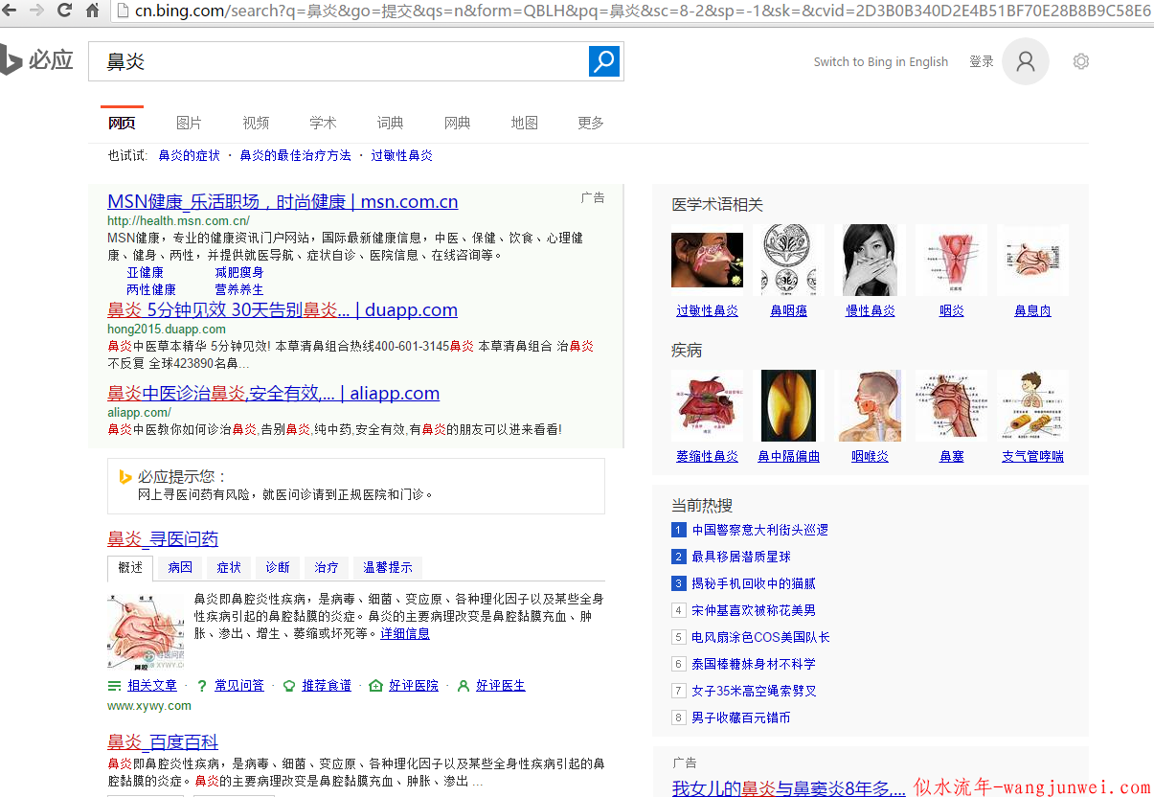This screenshot has height=797, width=1154.
Task: Click the 好评医院 house icon
Action: click(375, 686)
